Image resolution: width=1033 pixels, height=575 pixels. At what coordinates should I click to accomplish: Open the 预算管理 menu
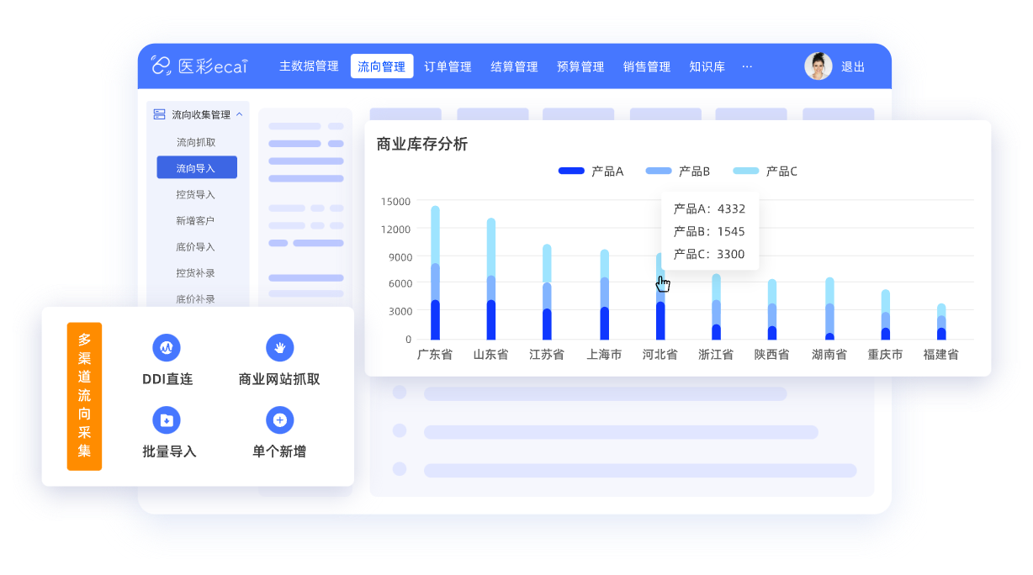[580, 66]
